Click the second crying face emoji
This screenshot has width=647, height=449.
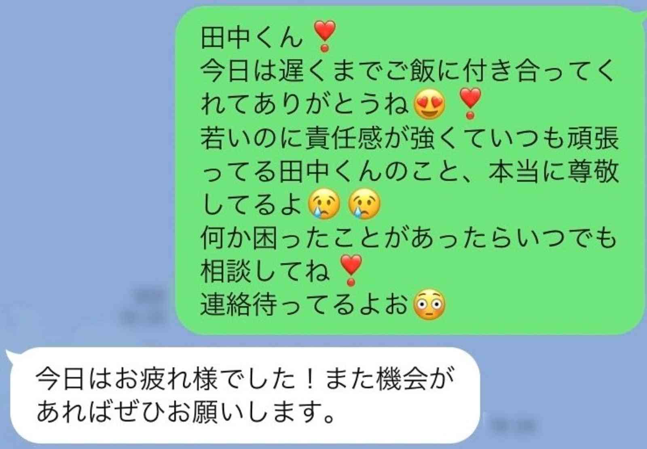coord(364,204)
